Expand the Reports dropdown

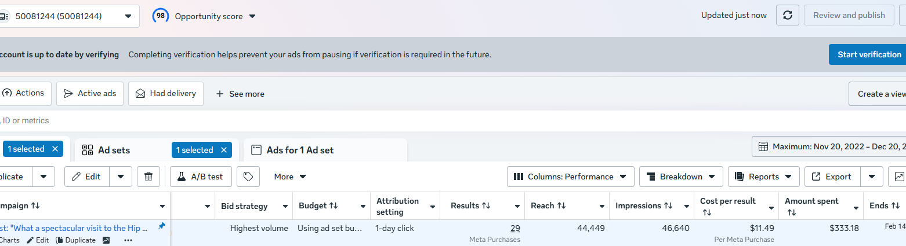763,177
